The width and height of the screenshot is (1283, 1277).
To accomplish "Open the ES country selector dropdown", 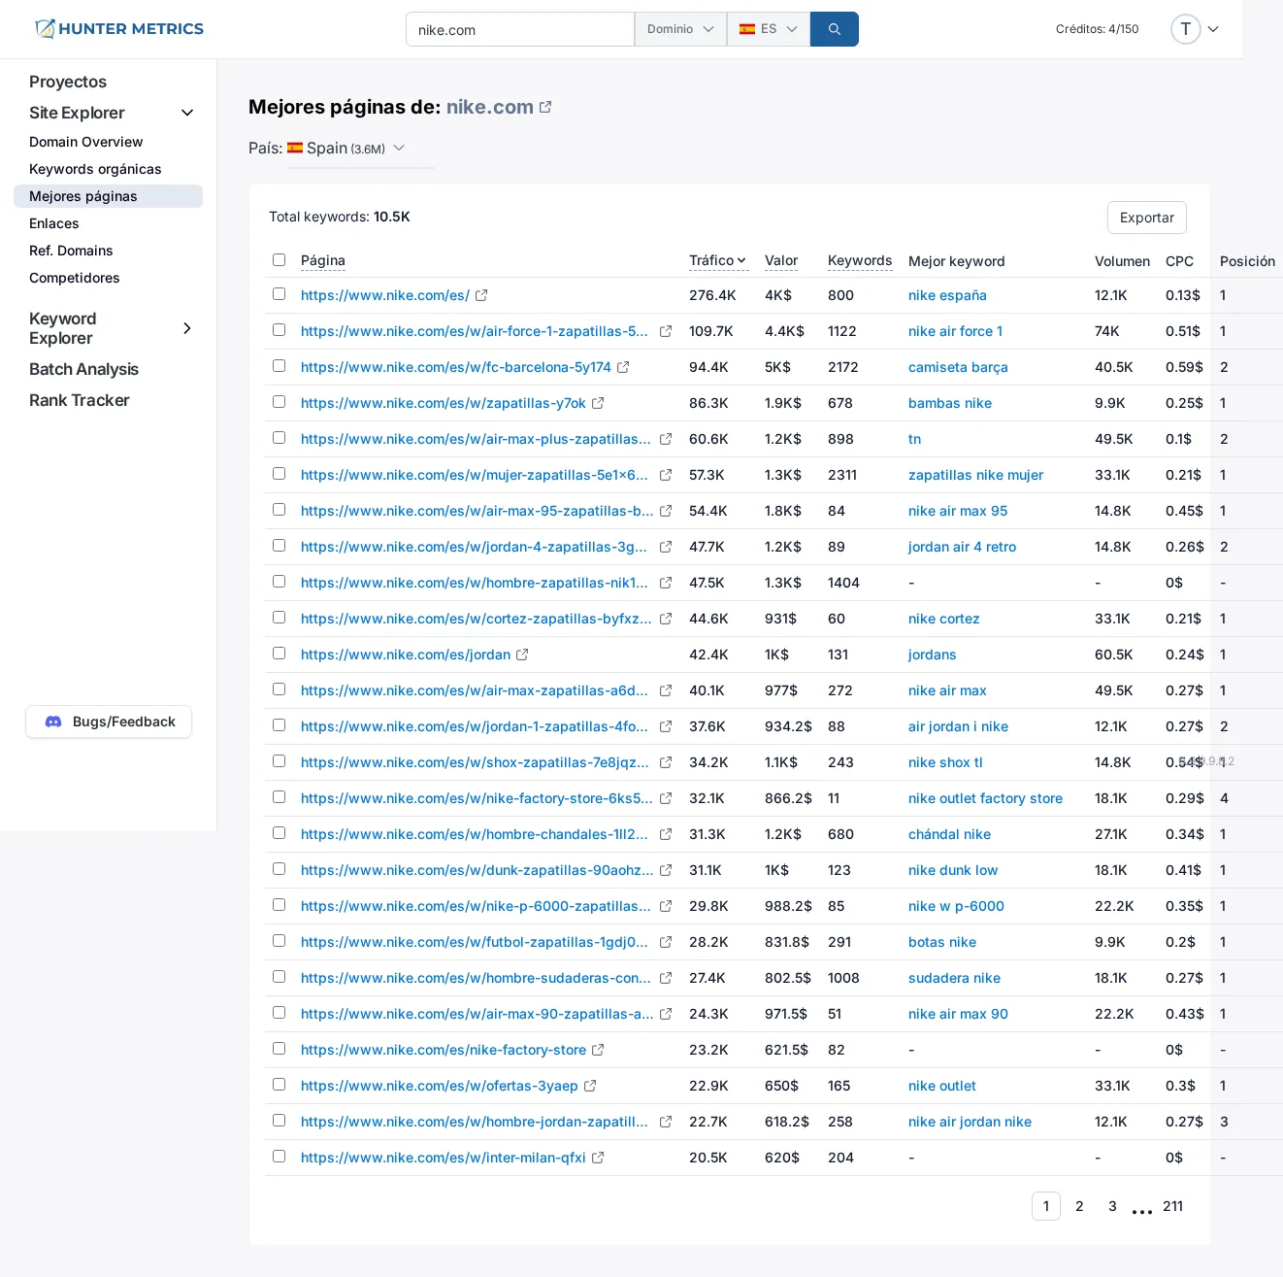I will tap(768, 29).
